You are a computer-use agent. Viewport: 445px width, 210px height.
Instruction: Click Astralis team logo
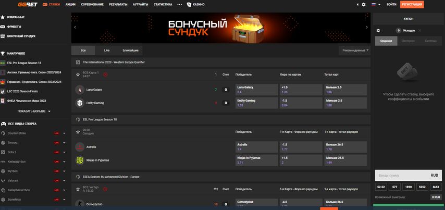click(80, 147)
